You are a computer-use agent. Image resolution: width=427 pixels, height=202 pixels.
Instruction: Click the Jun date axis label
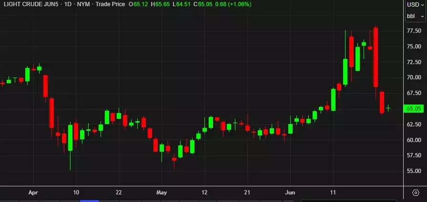(290, 192)
